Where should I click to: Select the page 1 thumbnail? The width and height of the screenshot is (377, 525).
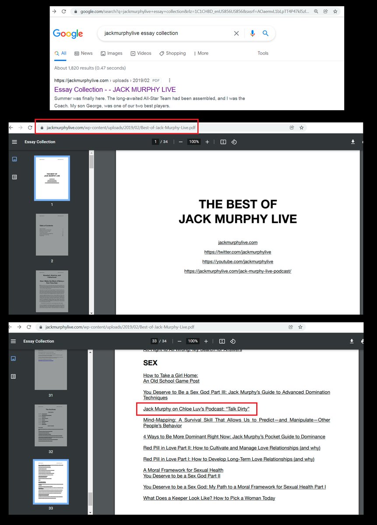(x=52, y=178)
